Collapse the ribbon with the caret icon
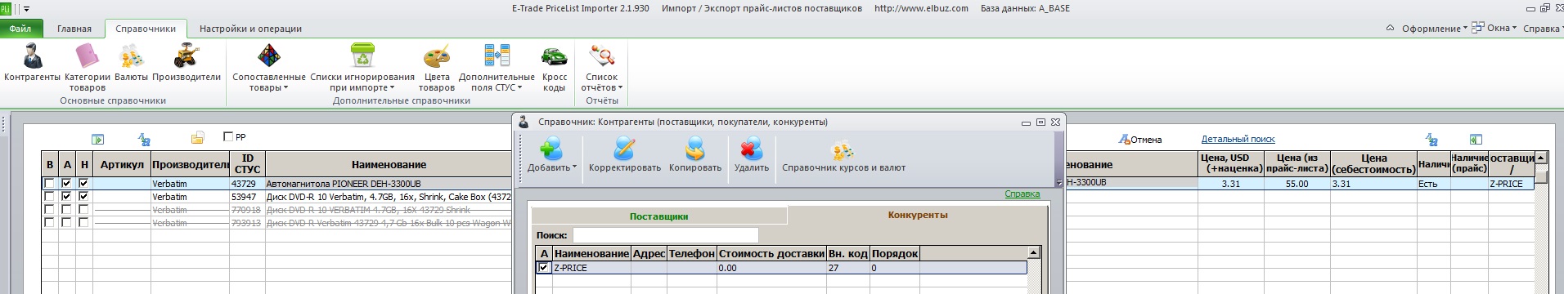 click(x=1390, y=28)
